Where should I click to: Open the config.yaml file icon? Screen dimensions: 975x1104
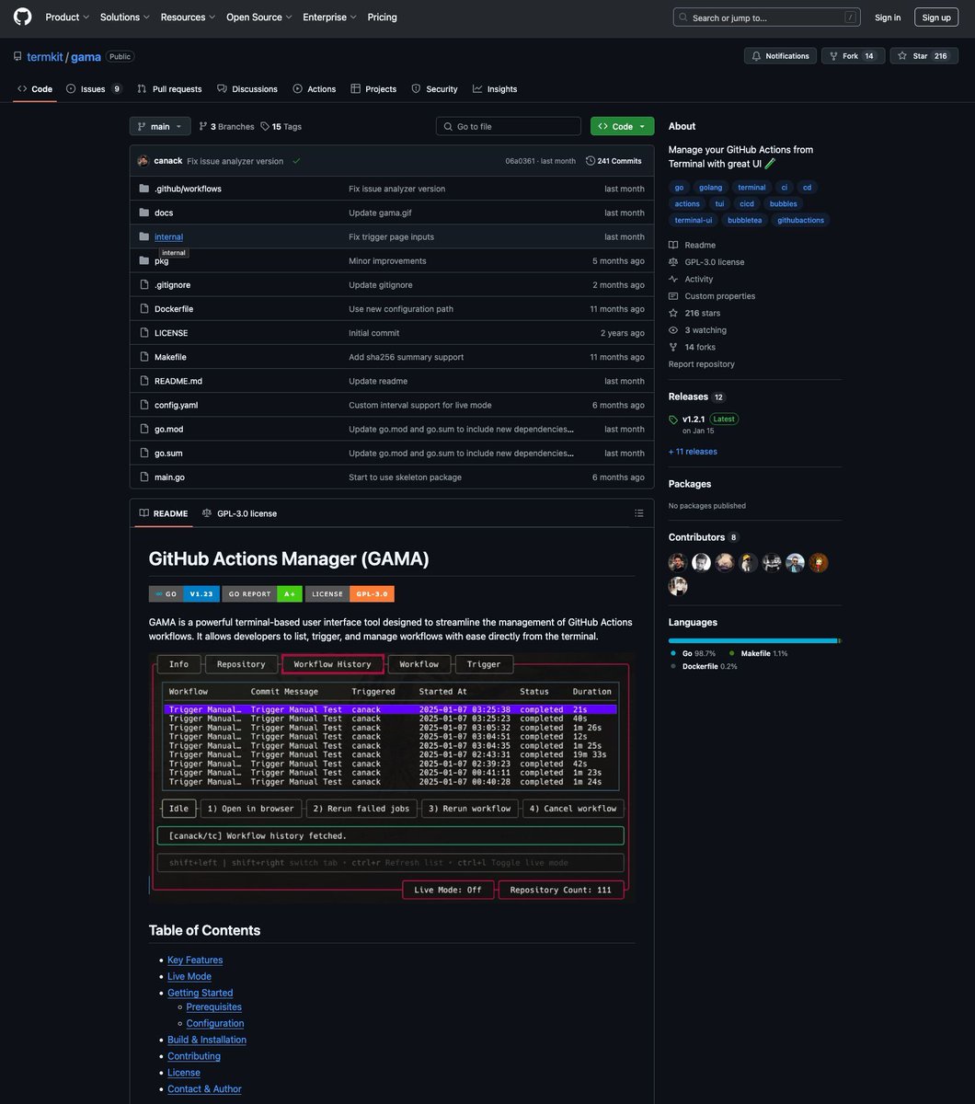click(x=144, y=405)
